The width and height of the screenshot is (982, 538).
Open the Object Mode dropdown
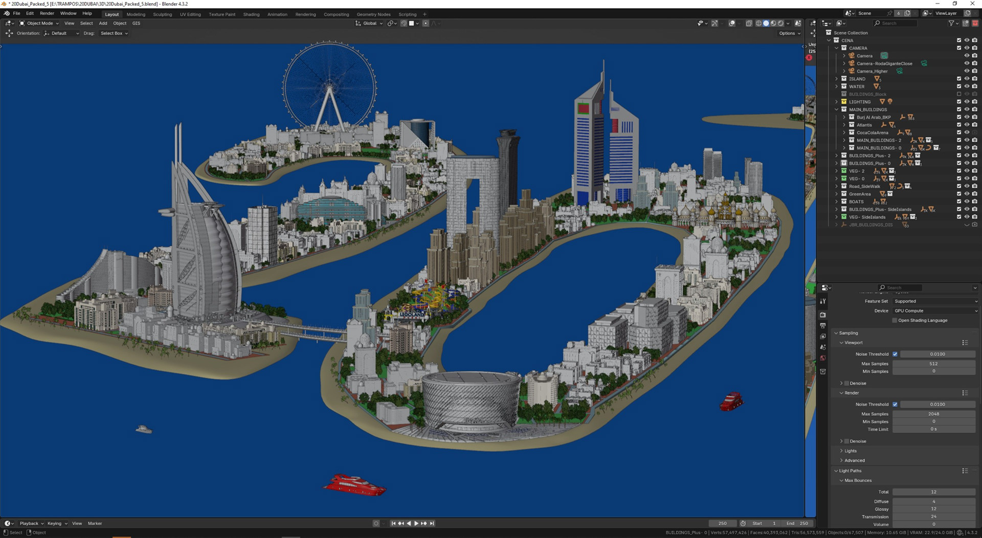pyautogui.click(x=39, y=23)
